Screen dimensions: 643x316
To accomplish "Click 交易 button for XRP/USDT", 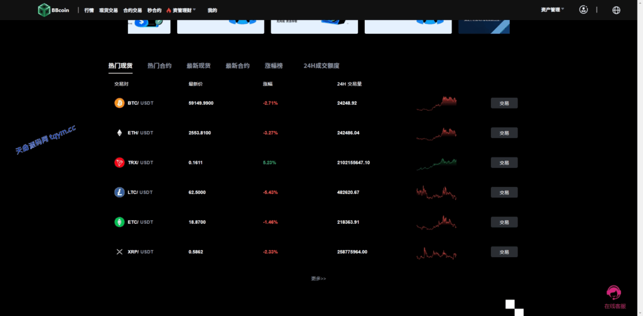I will [504, 252].
